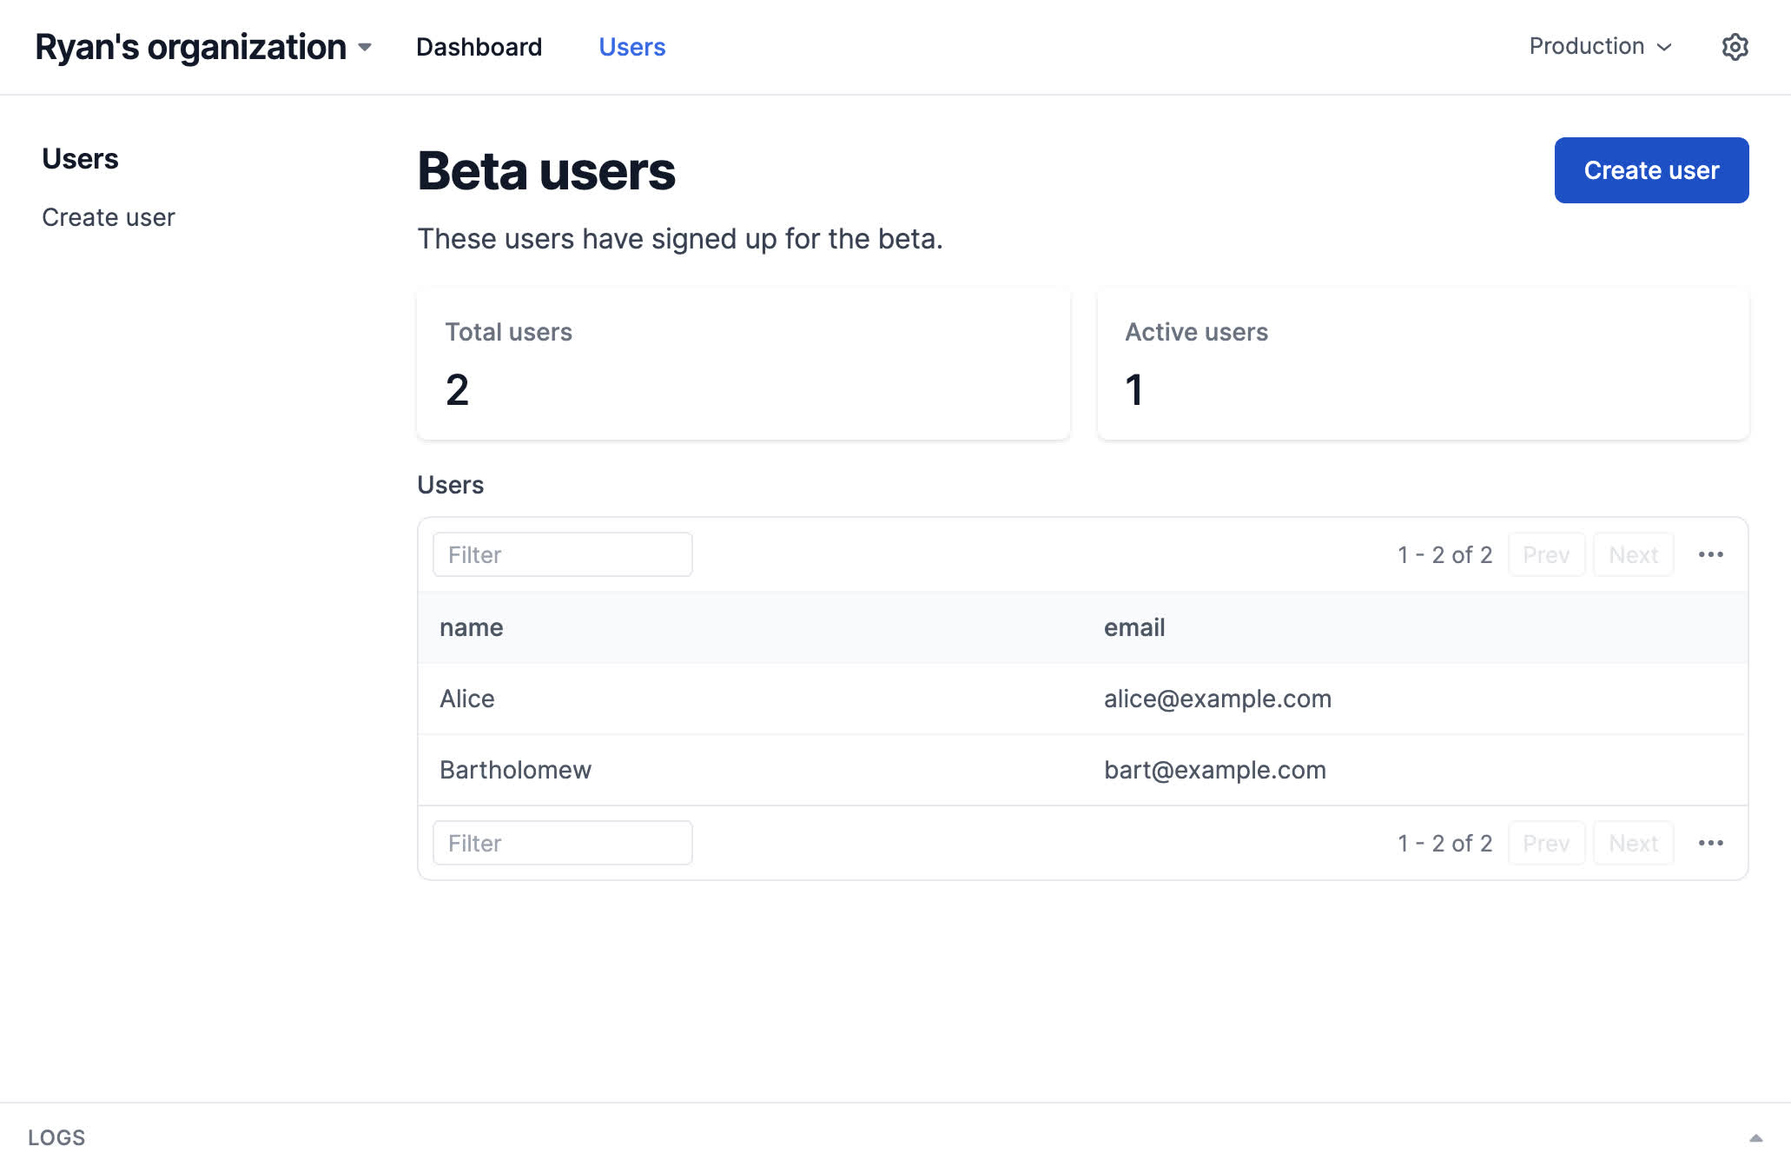Open the Production environment dropdown

[1600, 47]
